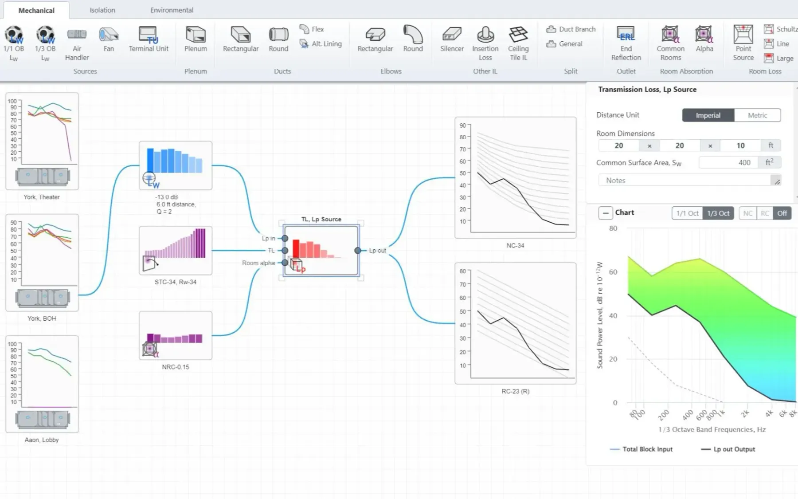Click the Lp out output port

[x=358, y=251]
